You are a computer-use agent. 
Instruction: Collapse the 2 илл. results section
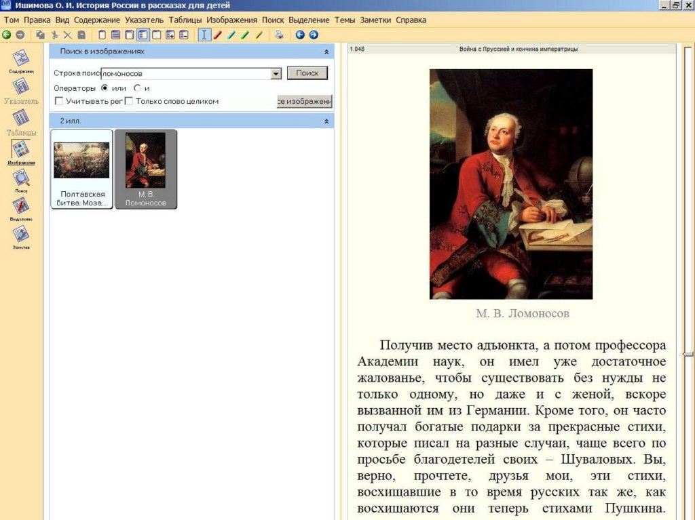[x=326, y=121]
